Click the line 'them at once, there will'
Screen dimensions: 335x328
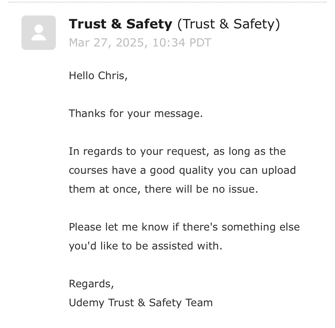tap(163, 189)
